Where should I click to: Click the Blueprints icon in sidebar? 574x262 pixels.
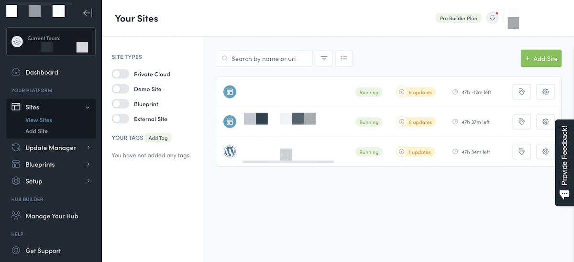pos(16,164)
